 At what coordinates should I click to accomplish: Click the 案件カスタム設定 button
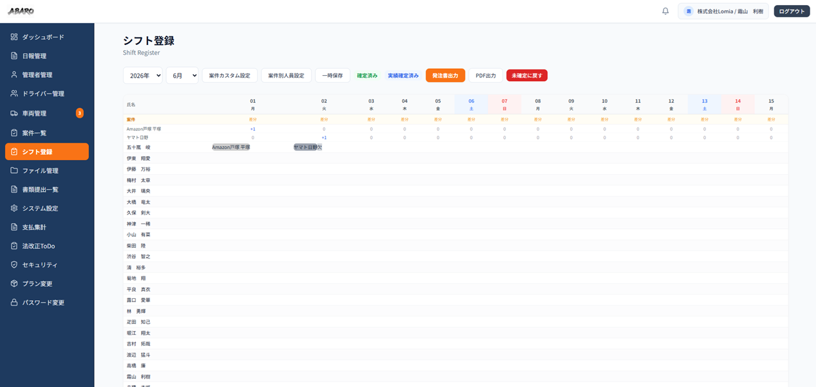(x=230, y=75)
